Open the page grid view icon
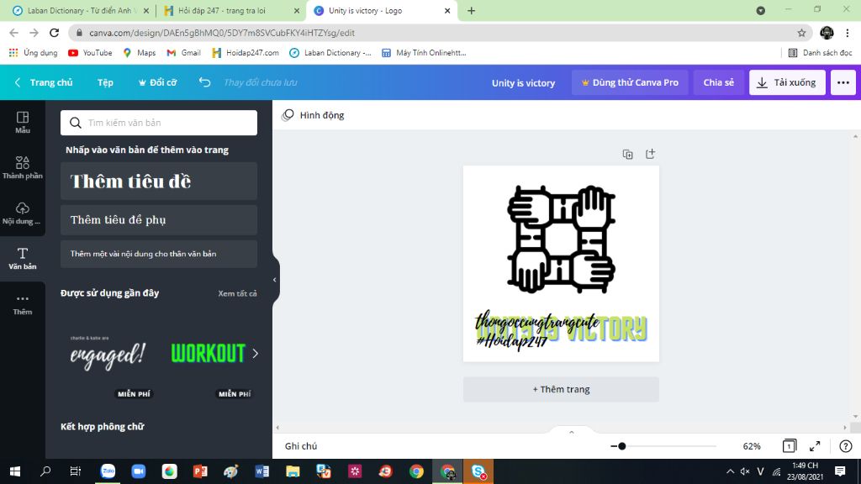861x484 pixels. point(789,446)
